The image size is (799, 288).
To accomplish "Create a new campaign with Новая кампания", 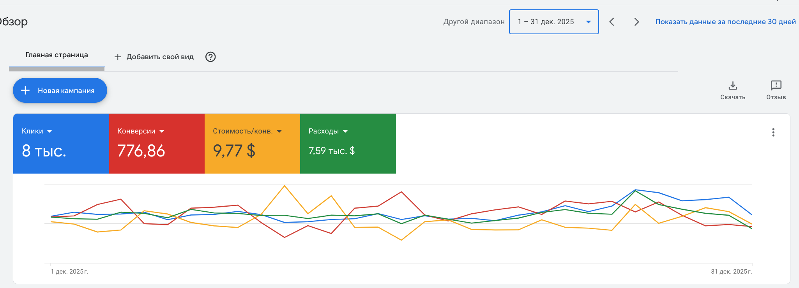I will [60, 90].
